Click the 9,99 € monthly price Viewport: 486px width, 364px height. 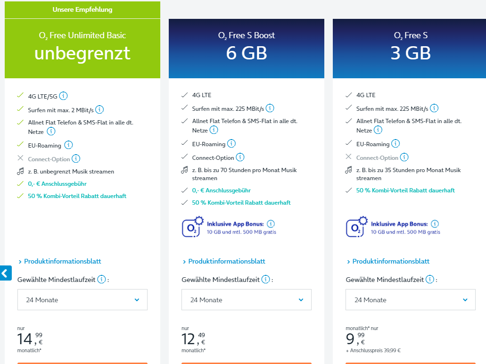355,339
